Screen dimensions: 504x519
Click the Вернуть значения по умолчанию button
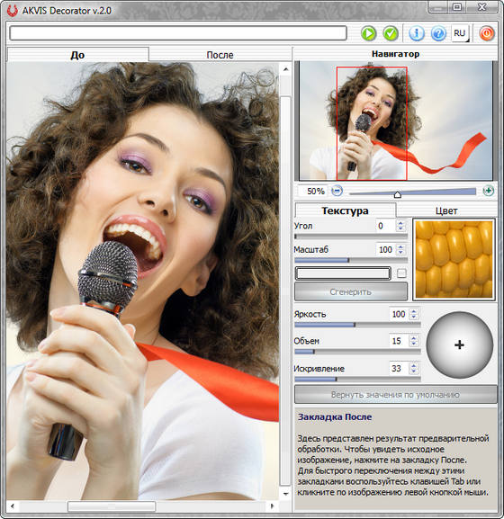click(x=396, y=395)
